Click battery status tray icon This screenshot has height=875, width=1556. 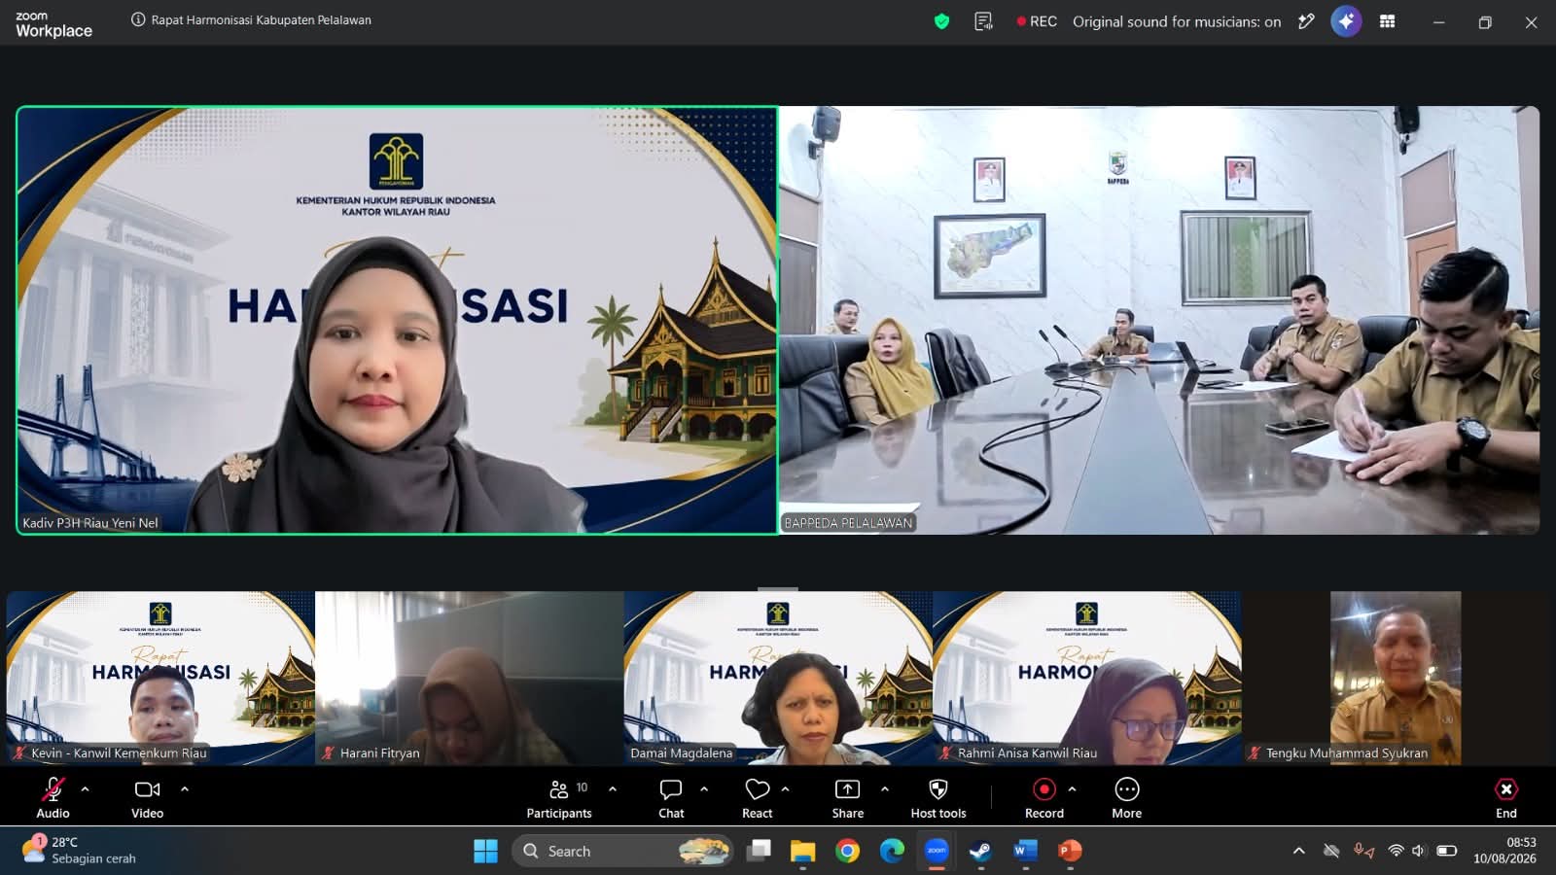pos(1446,851)
